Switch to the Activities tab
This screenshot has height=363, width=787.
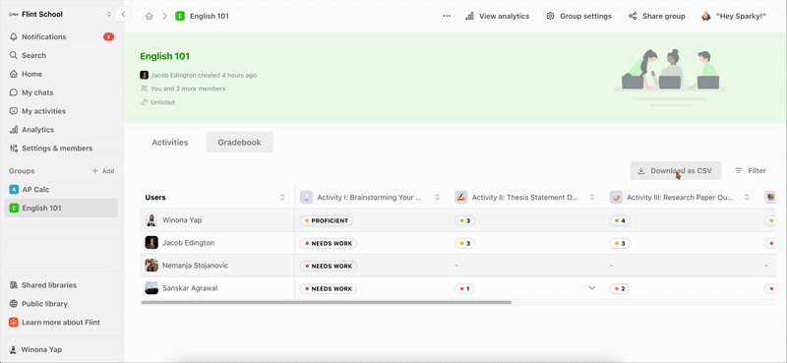169,142
